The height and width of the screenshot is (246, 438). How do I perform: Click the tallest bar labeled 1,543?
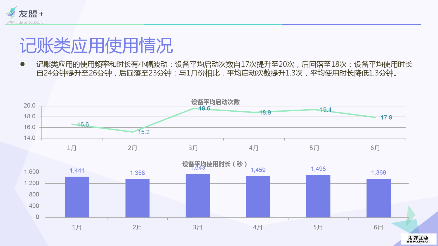(x=197, y=194)
